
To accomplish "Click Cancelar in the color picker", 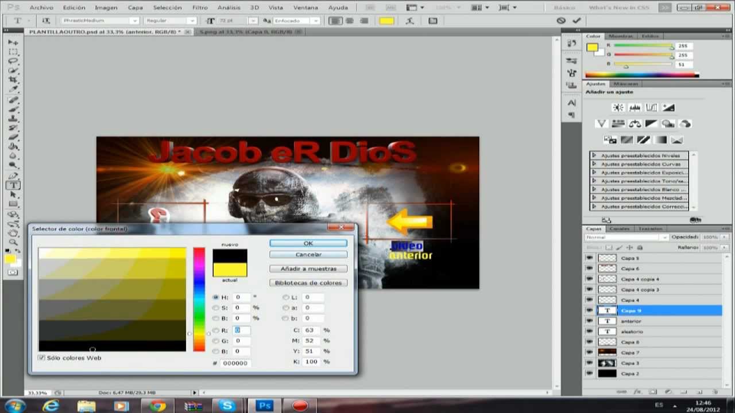I will pos(308,254).
